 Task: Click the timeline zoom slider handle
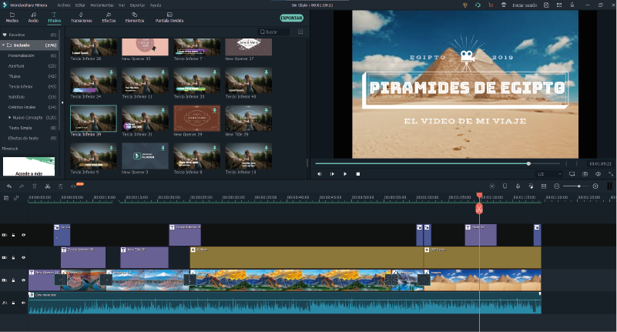click(x=578, y=186)
